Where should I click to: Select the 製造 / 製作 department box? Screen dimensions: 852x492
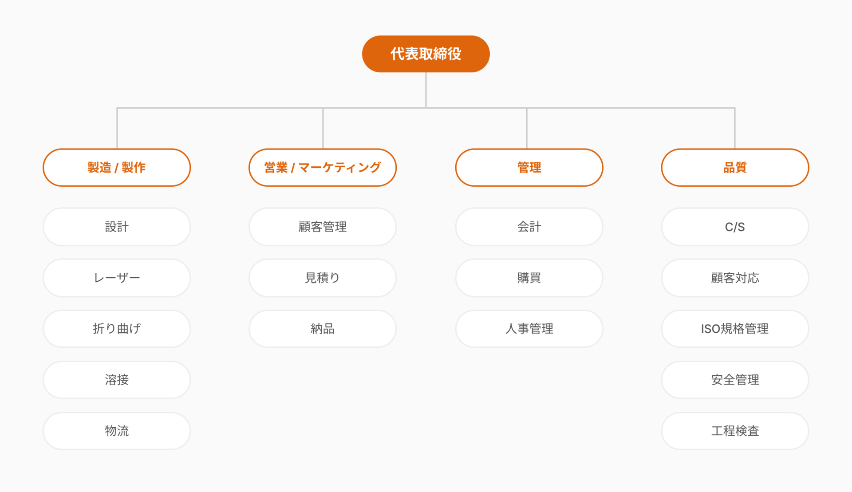point(117,168)
